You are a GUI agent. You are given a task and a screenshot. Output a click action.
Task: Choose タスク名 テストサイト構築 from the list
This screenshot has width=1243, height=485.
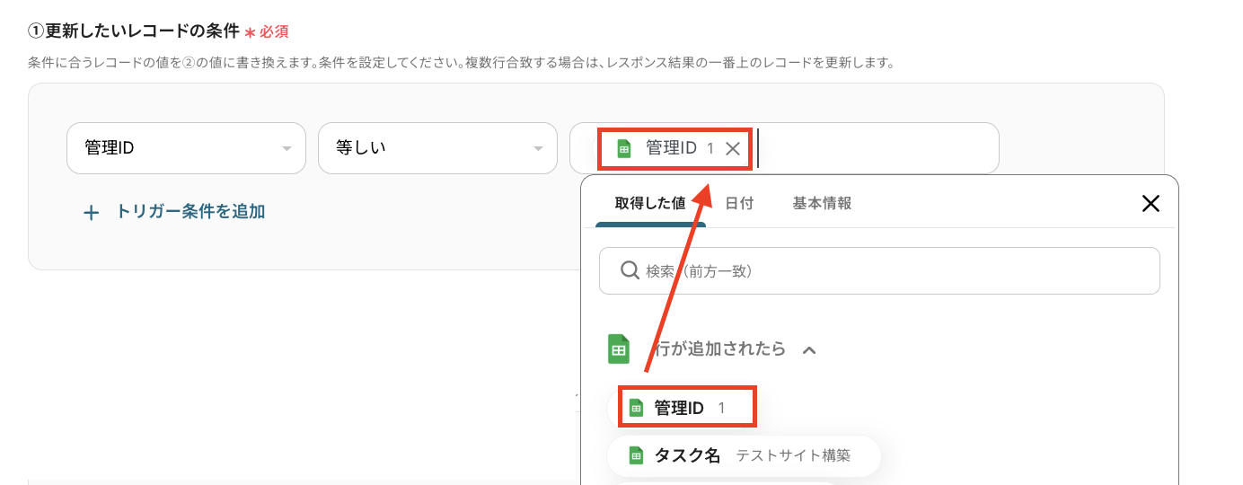pyautogui.click(x=744, y=456)
